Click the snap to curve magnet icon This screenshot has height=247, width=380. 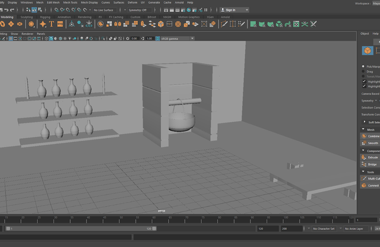tap(62, 10)
